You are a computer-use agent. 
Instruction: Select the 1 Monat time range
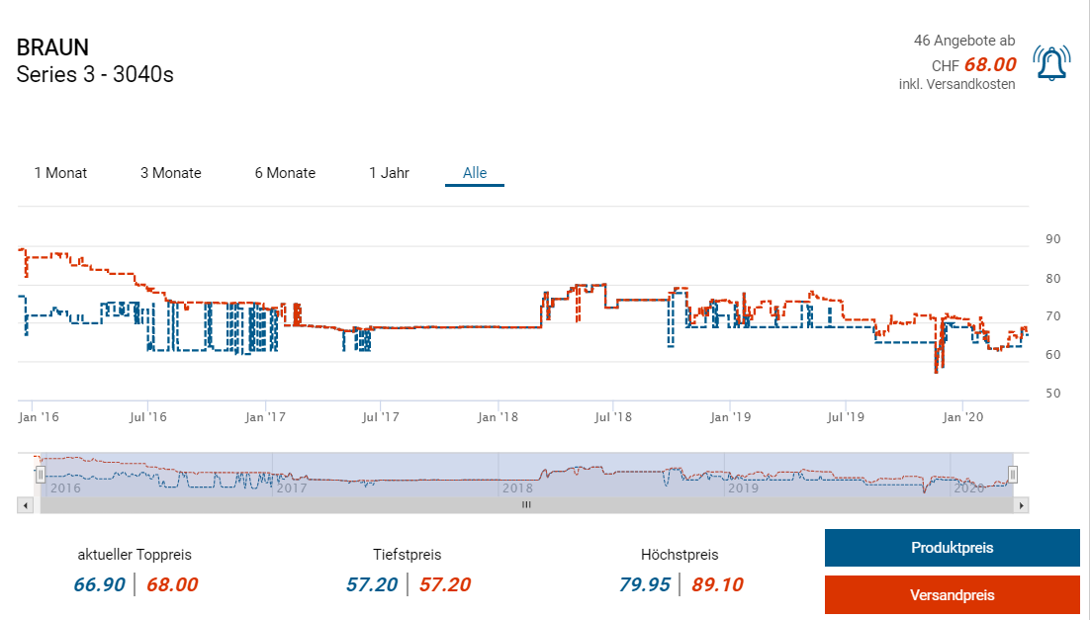[x=60, y=173]
